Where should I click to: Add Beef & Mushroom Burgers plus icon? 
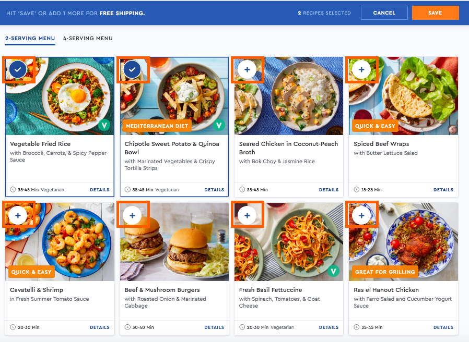tap(132, 215)
